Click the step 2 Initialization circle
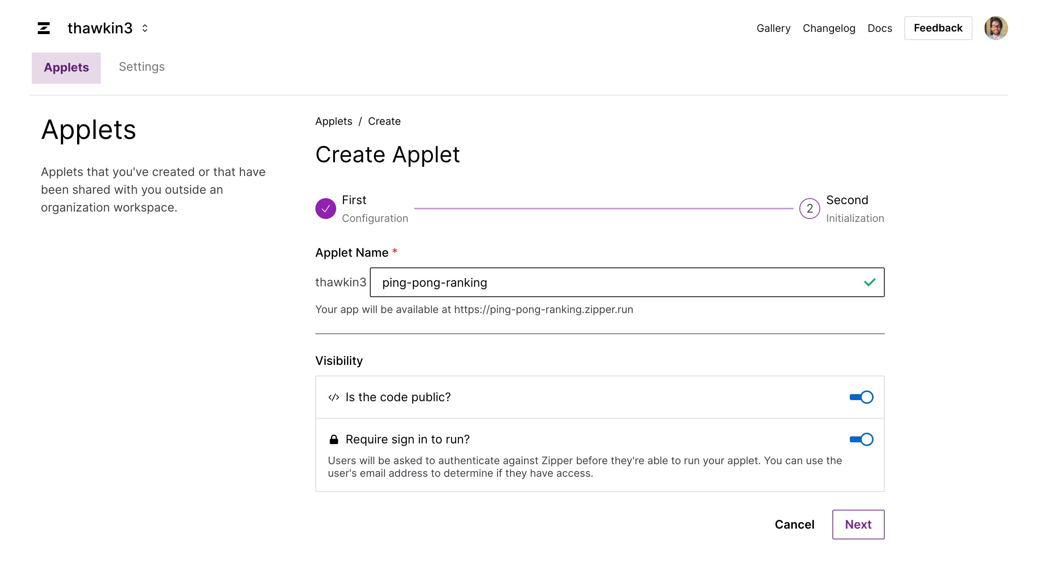1037x569 pixels. 809,209
